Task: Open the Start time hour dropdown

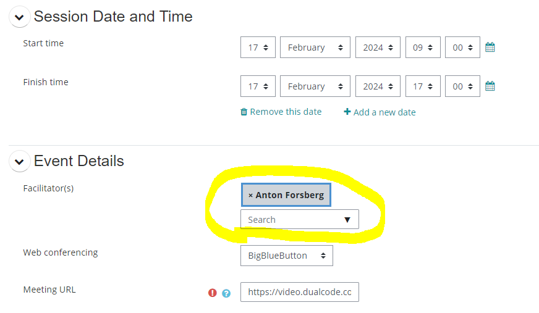Action: tap(423, 48)
